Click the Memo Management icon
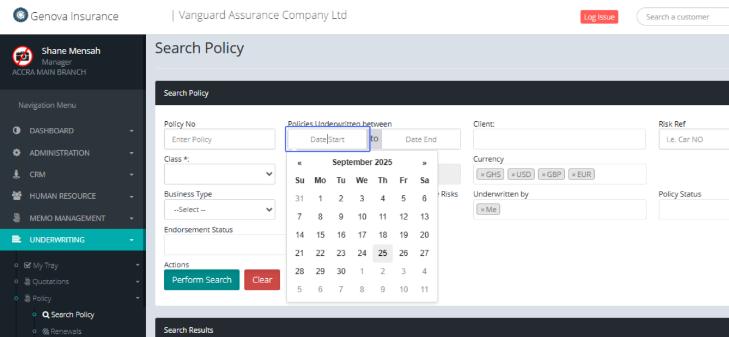 pos(17,218)
